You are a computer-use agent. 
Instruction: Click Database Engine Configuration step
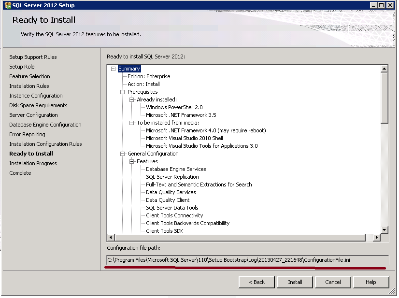45,125
